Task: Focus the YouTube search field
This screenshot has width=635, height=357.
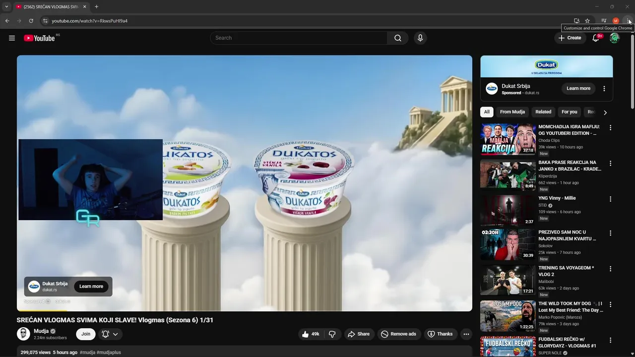Action: click(x=299, y=38)
